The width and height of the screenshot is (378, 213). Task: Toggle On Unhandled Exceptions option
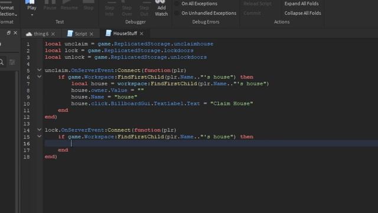point(206,13)
